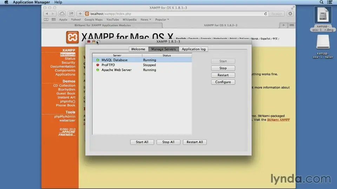337x189 pixels.
Task: Open a new Safari tab with plus button
Action: pos(284,25)
